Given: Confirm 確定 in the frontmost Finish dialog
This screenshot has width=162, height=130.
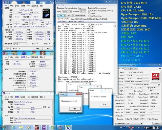Looking at the screenshot, I should coord(75,109).
